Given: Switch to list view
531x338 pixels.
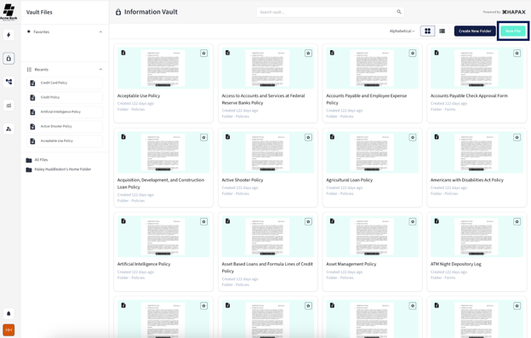Looking at the screenshot, I should 442,31.
